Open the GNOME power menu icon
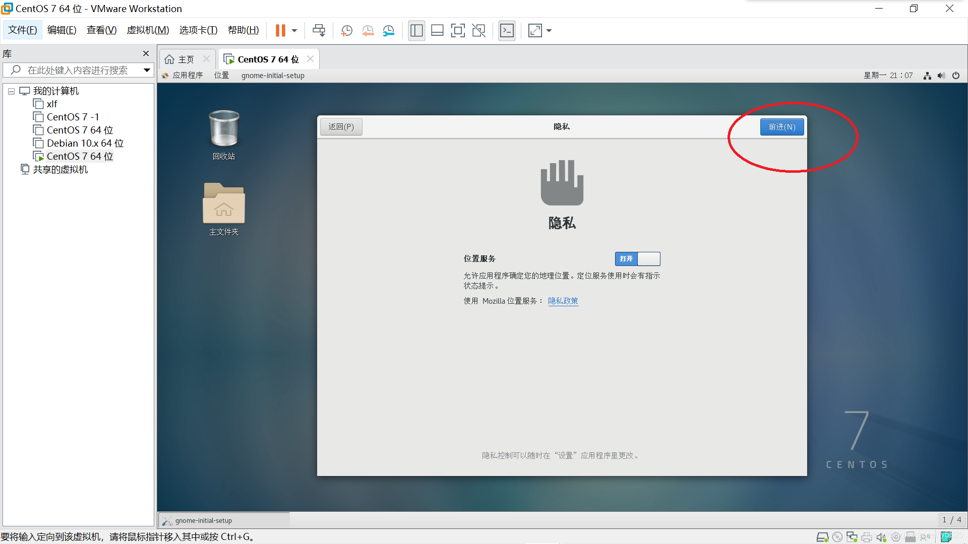 click(x=956, y=76)
